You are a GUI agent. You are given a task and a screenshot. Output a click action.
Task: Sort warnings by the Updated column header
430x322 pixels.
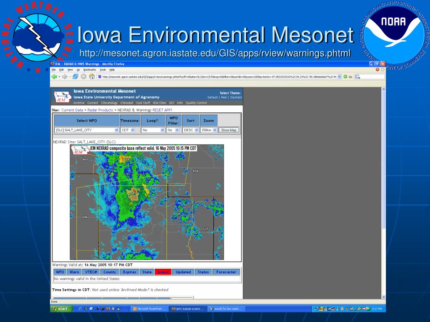[183, 272]
